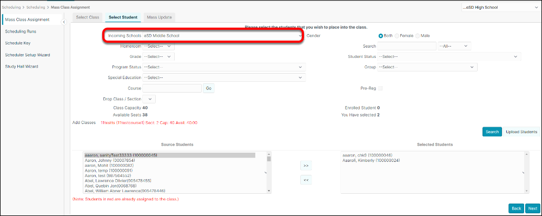The image size is (542, 216).
Task: Click the Back button
Action: tap(516, 208)
